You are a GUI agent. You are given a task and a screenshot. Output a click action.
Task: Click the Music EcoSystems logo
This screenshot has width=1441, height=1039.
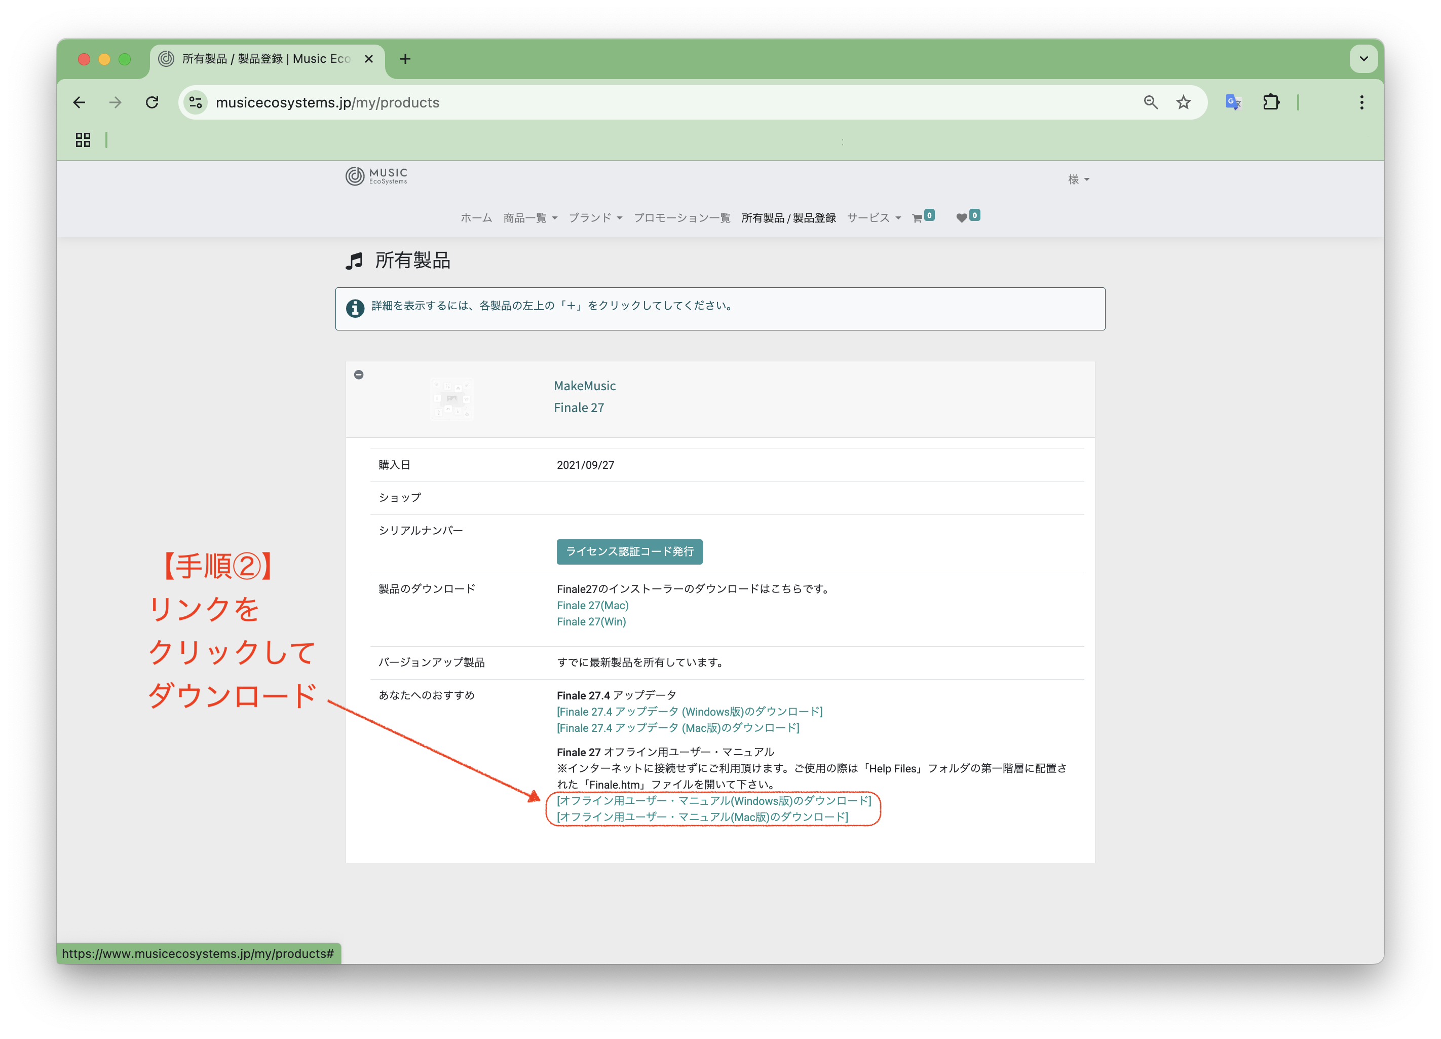pyautogui.click(x=376, y=176)
